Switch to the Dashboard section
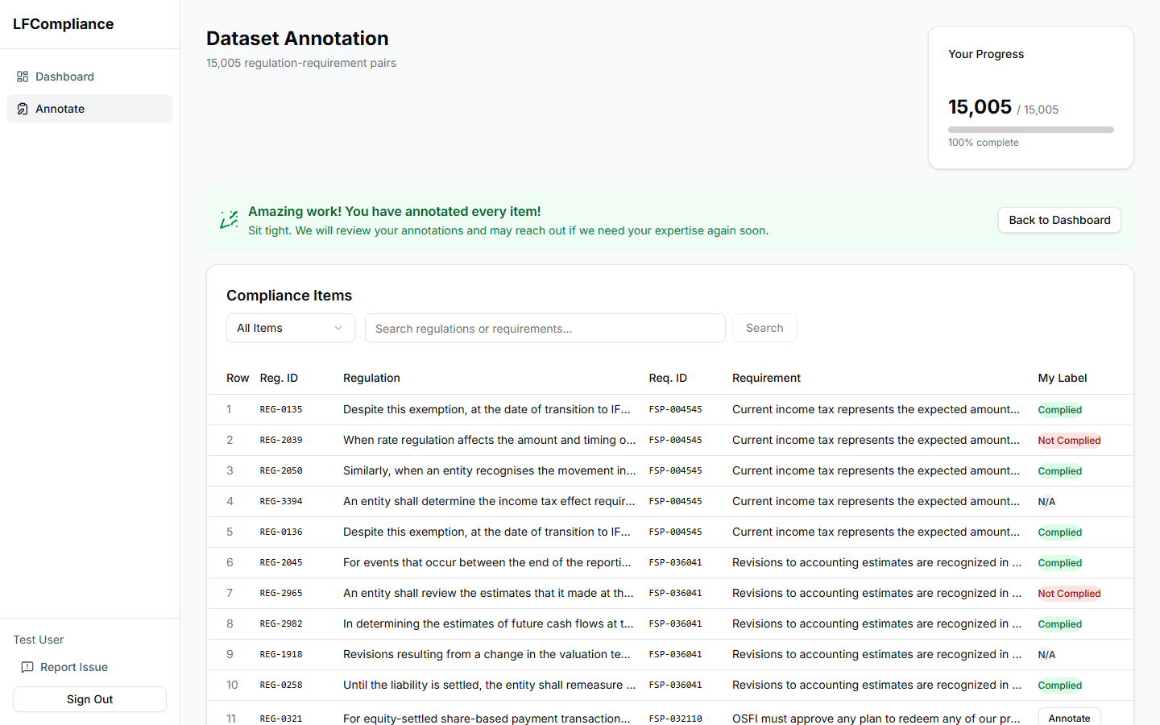Screen dimensions: 1160x725 64,77
